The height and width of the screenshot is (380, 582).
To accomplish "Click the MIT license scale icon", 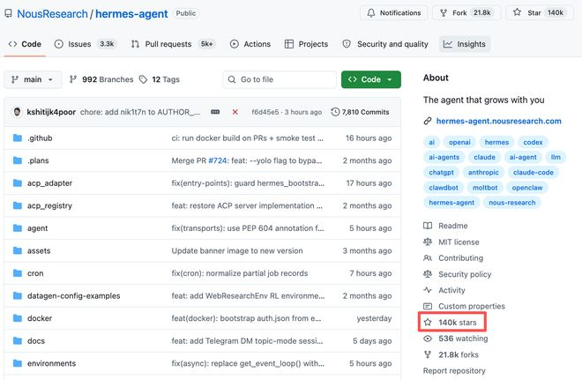I will point(428,242).
